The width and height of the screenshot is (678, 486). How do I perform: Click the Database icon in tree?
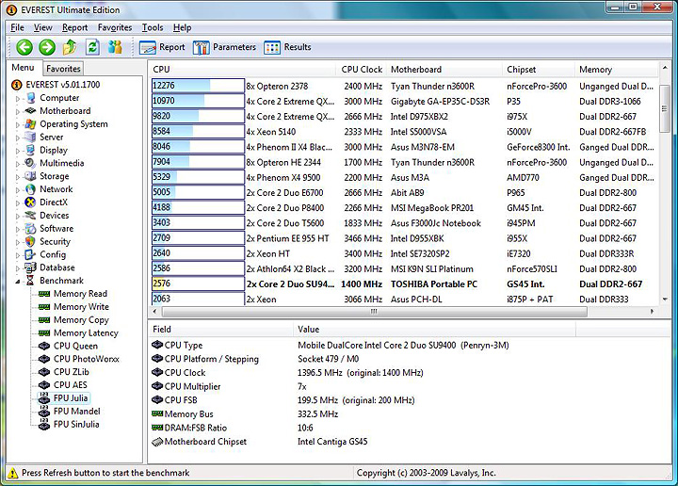point(30,267)
